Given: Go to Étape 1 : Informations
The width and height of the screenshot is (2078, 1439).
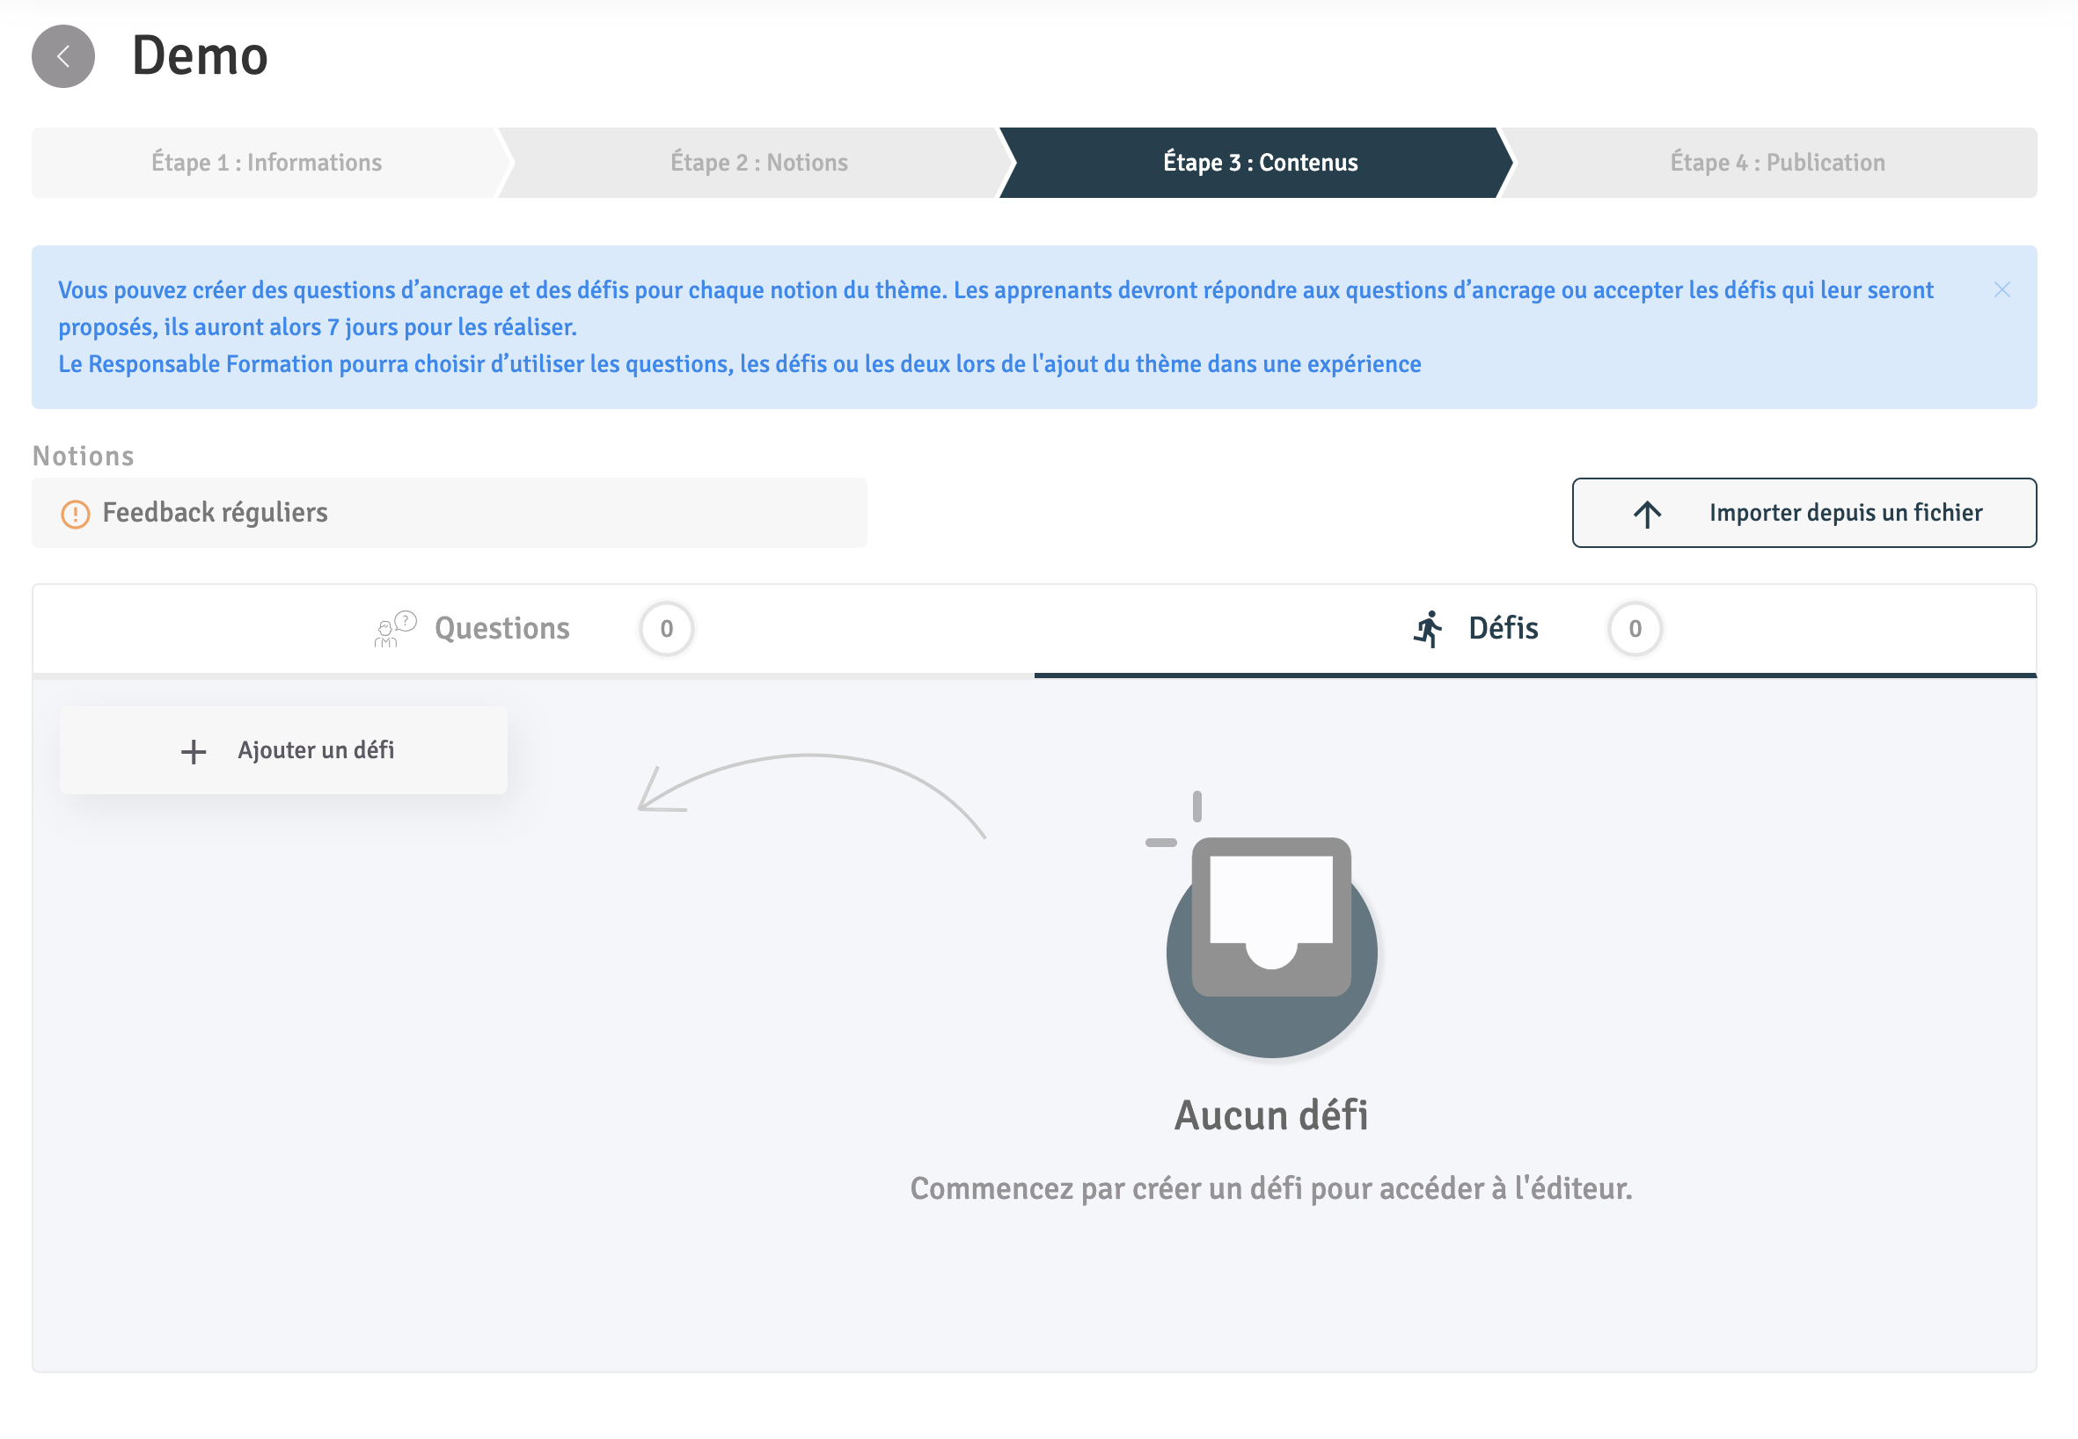Looking at the screenshot, I should tap(266, 163).
